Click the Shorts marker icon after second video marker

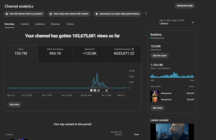[x=99, y=91]
